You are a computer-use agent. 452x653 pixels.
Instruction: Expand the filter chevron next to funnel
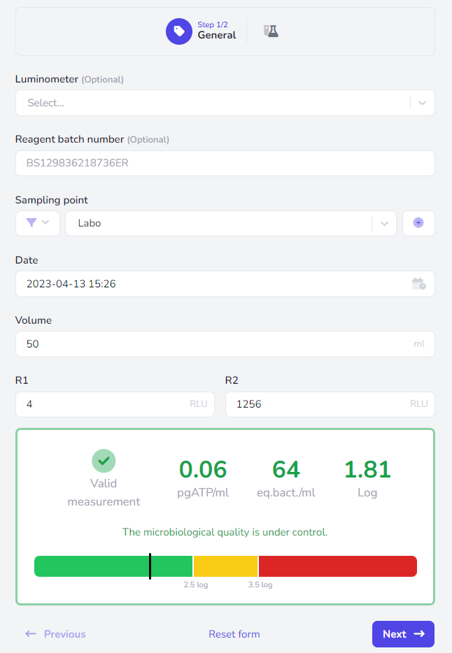[45, 222]
